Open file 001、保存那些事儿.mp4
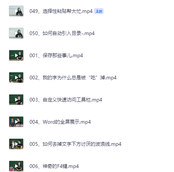Screen dimensions: 174x172 pos(56,55)
